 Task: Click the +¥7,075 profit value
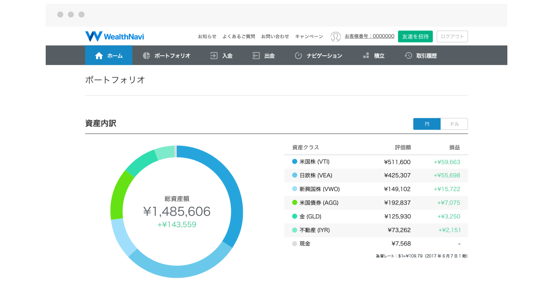point(449,203)
